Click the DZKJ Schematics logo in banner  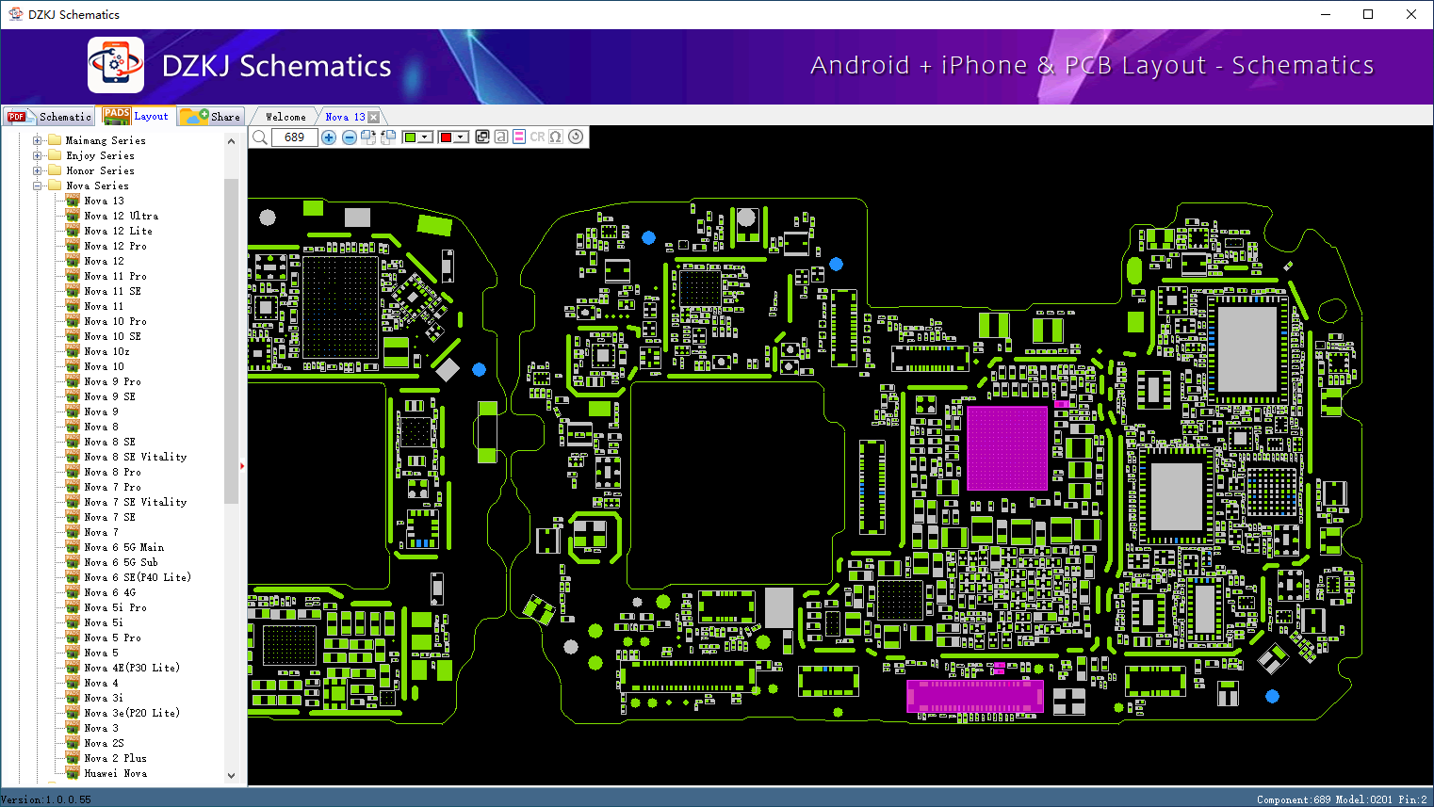coord(116,65)
